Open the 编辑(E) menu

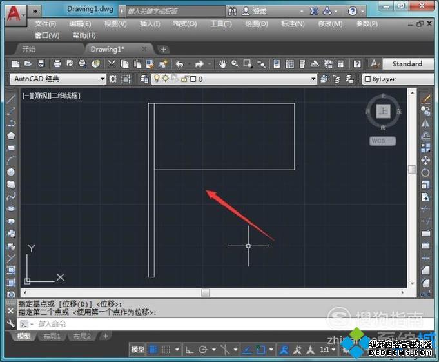click(x=80, y=24)
